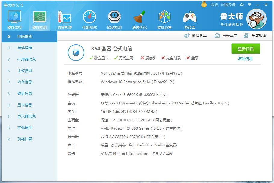Click the AMD Radeon RX 580 value
The height and width of the screenshot is (183, 274).
[x=142, y=128]
